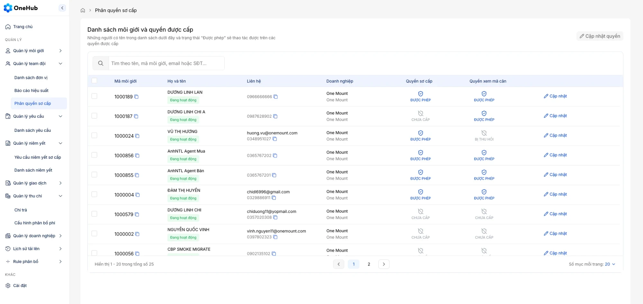The image size is (643, 304).
Task: Collapse the sidebar with the chevron button
Action: click(62, 8)
